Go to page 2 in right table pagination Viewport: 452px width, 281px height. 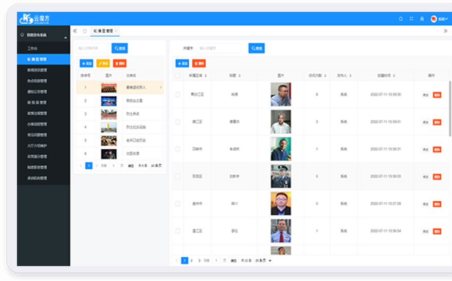(x=191, y=261)
